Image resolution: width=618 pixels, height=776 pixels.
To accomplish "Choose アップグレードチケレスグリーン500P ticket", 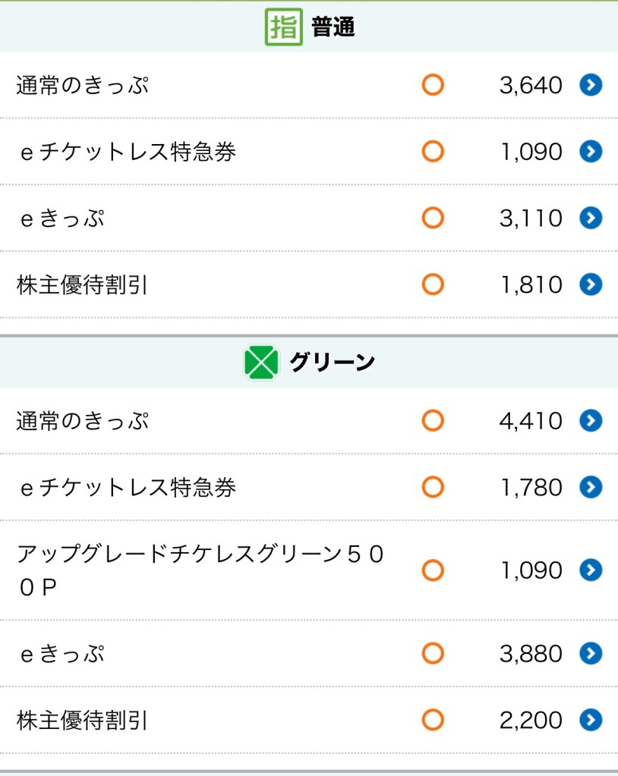I will coord(200,570).
